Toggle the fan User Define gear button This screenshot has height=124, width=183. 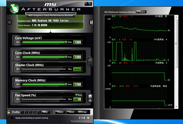pos(90,98)
